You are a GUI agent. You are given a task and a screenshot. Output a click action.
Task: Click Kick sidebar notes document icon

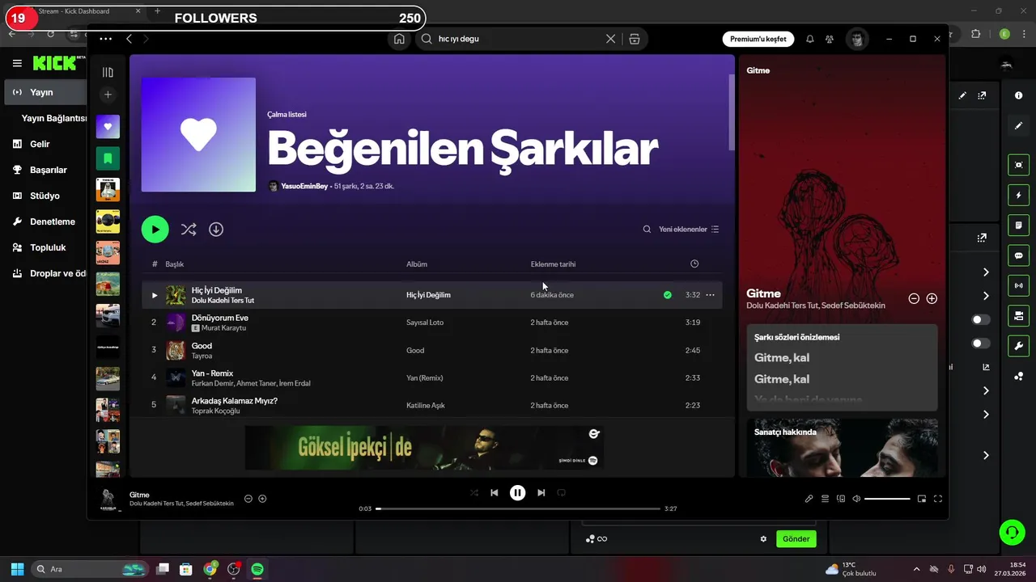[x=1018, y=225]
